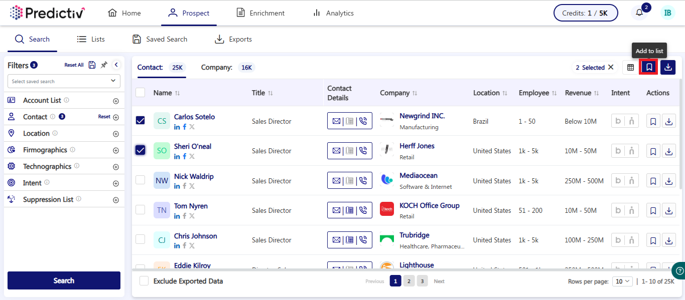Clear the 2 Selected contacts
685x300 pixels.
[x=611, y=67]
